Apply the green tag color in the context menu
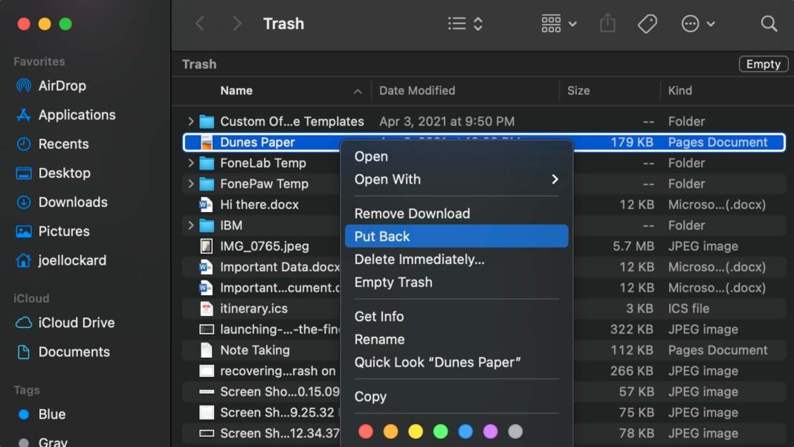 click(440, 432)
